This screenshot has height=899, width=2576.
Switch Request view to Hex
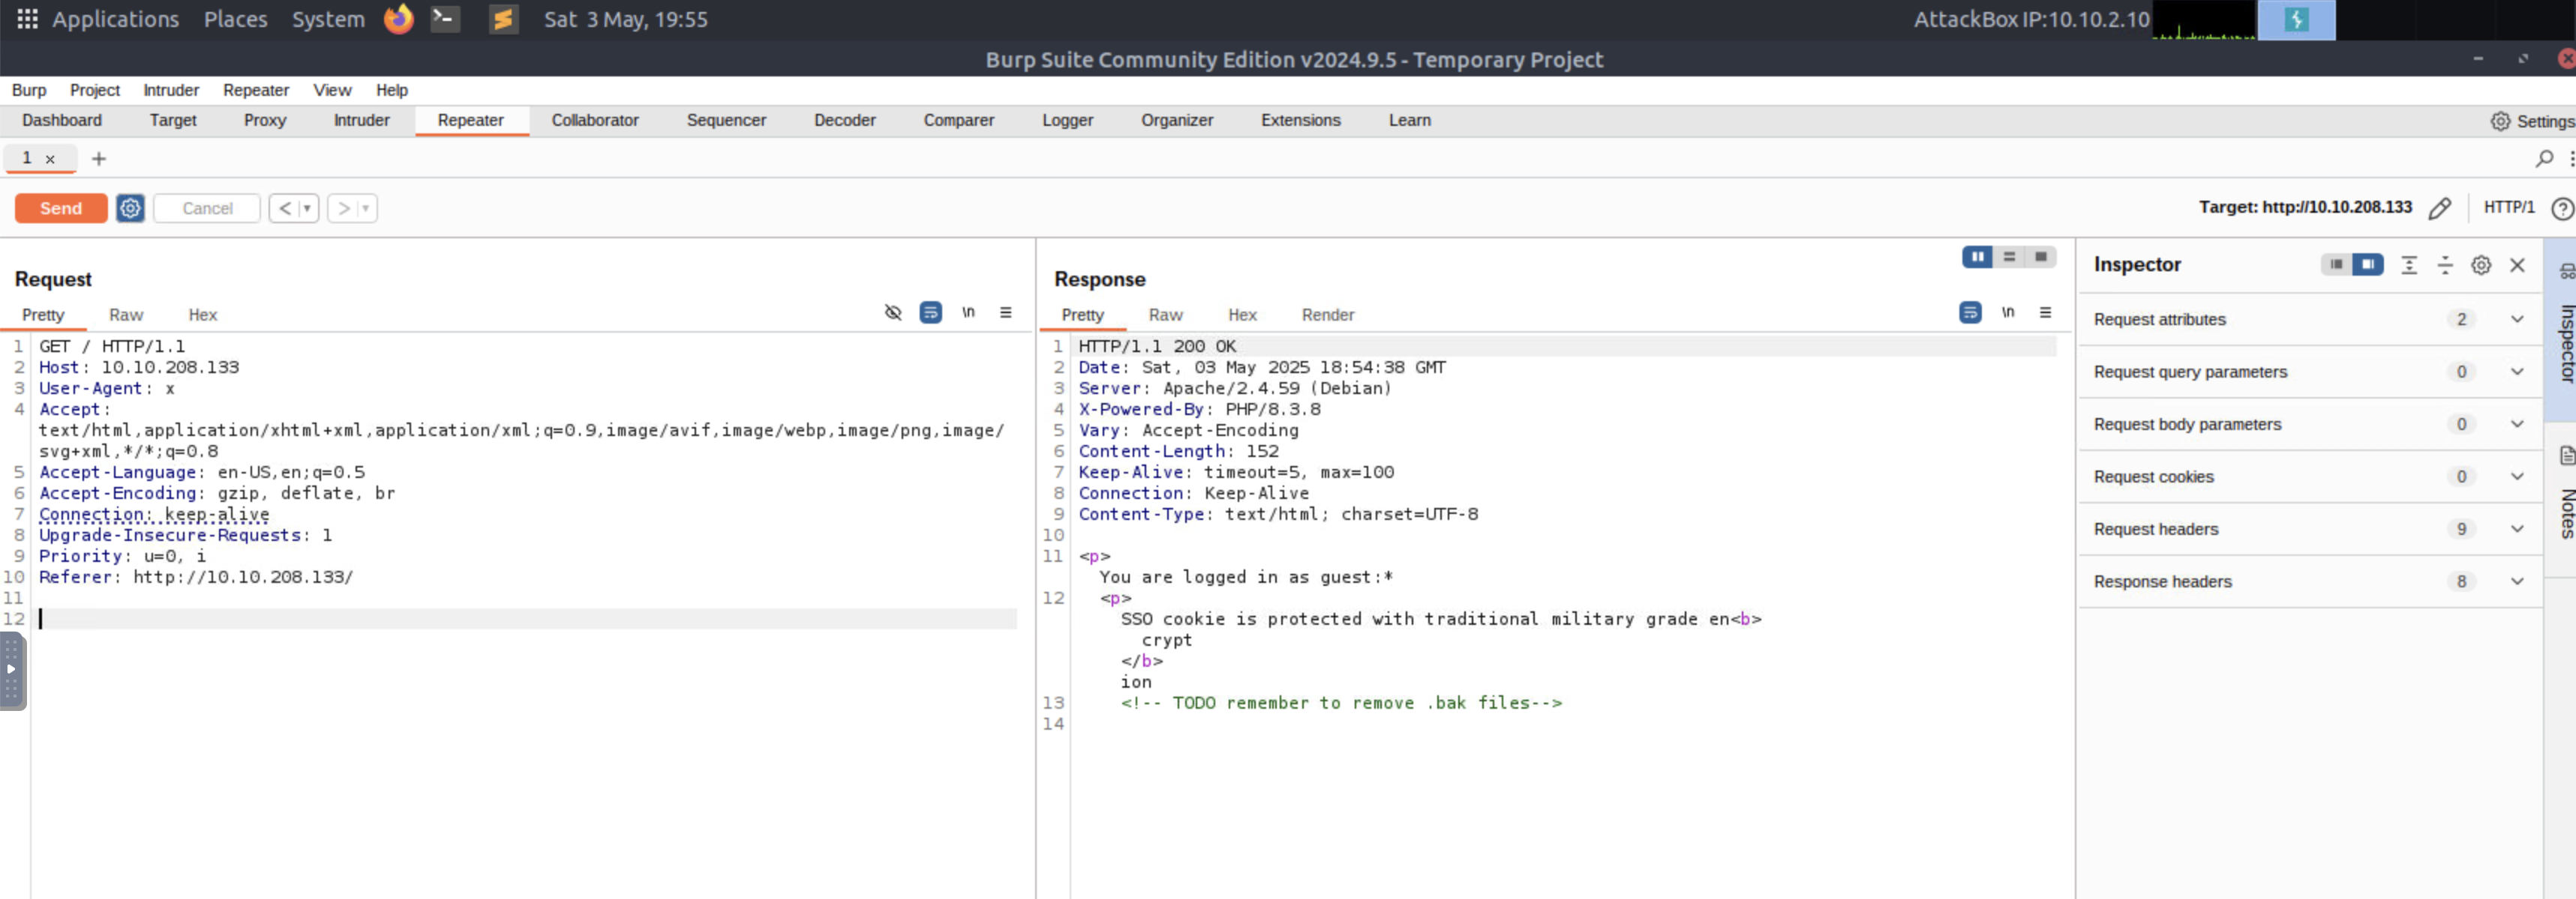click(x=202, y=315)
